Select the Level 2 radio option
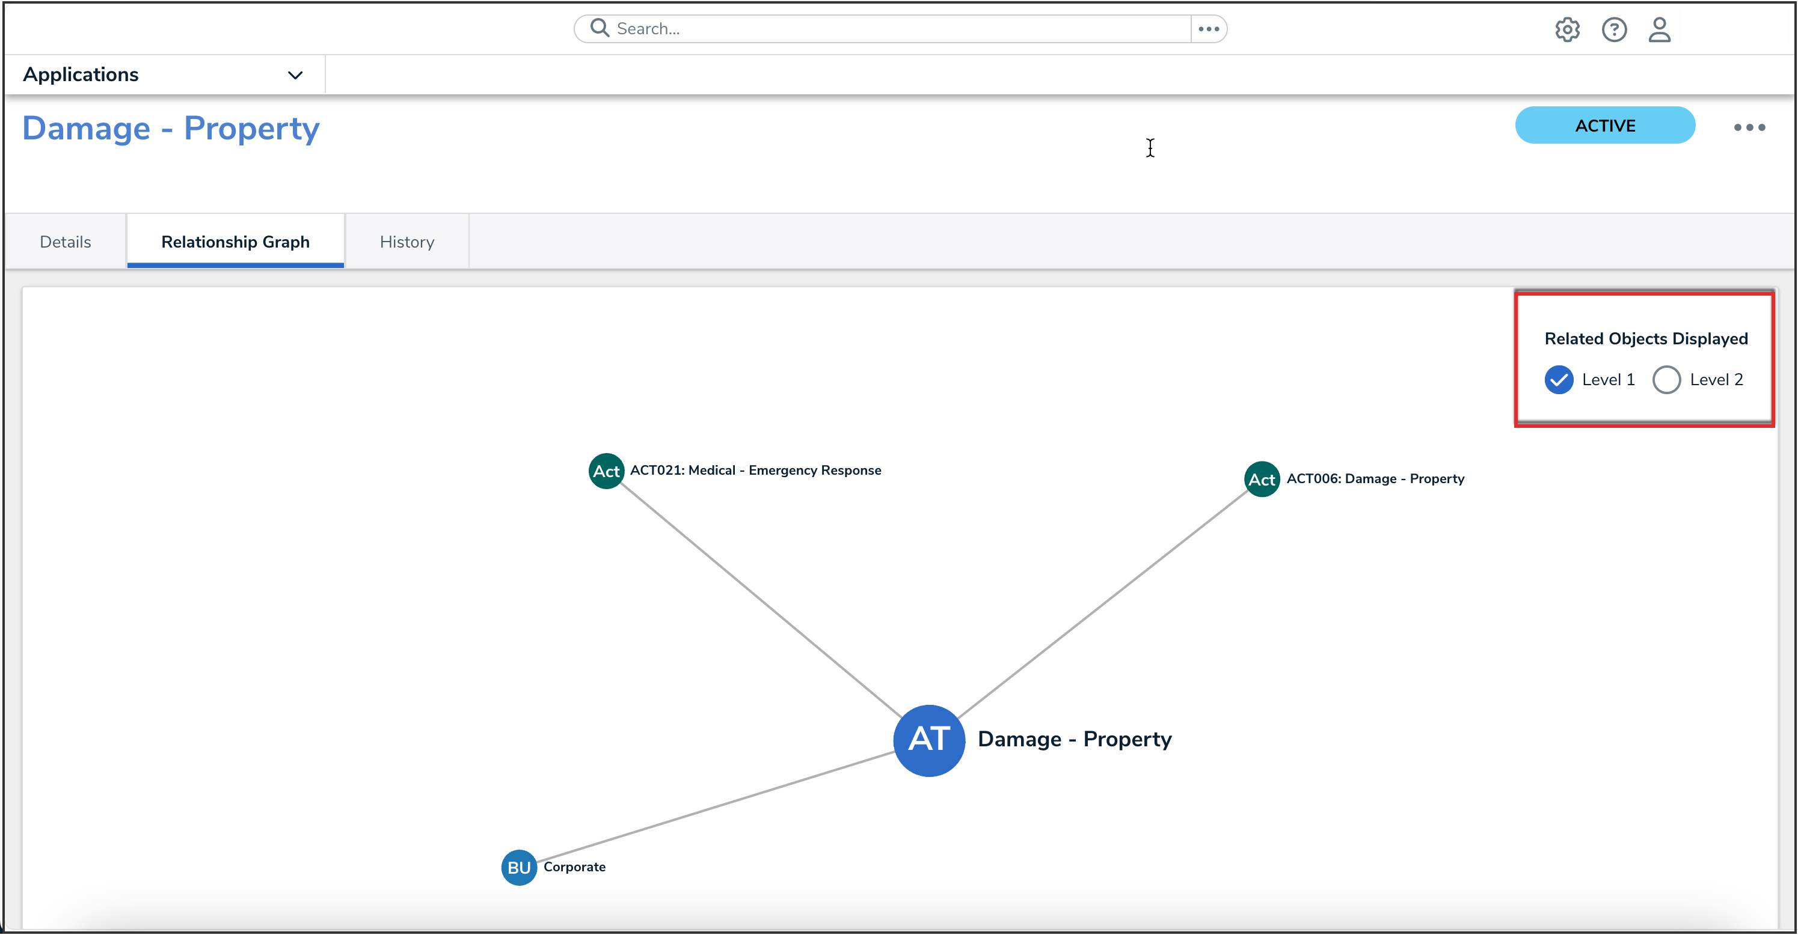This screenshot has height=935, width=1798. (x=1666, y=380)
